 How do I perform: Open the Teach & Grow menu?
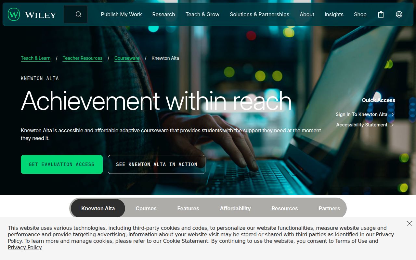tap(202, 14)
